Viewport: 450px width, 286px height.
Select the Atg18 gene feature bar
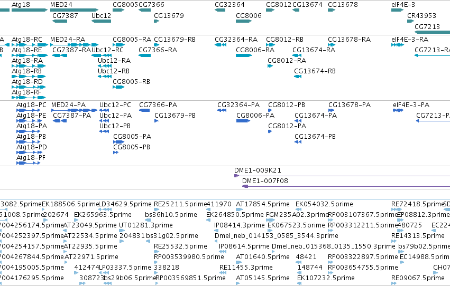click(x=30, y=10)
